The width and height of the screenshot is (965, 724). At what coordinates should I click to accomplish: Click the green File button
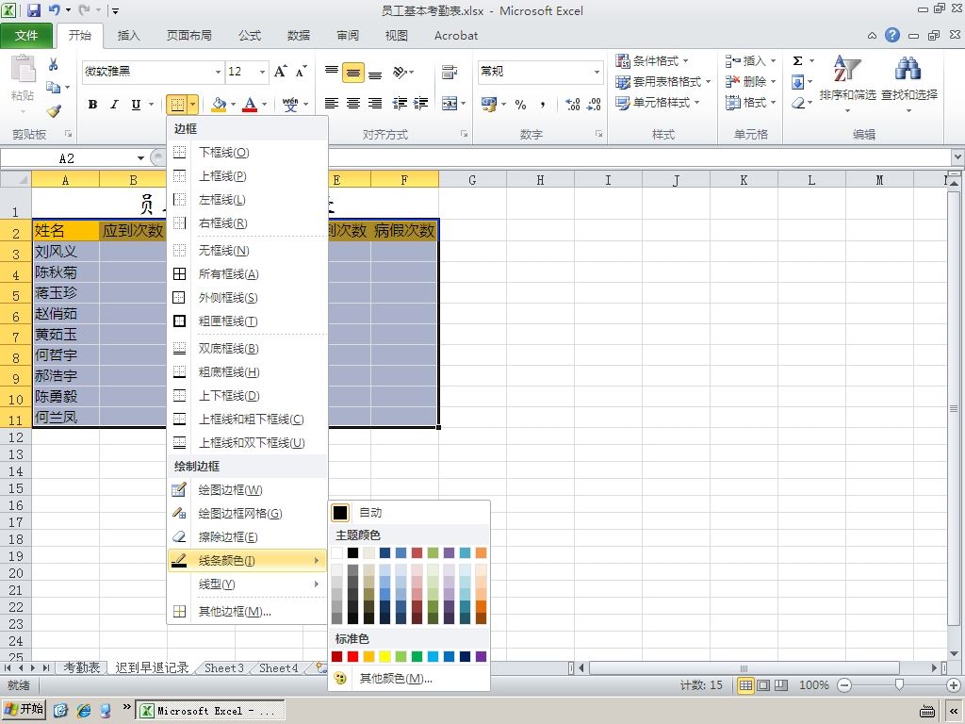(26, 36)
